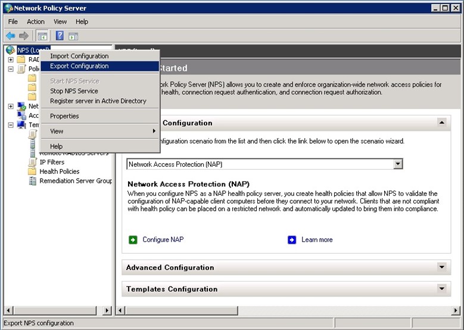Select Remediation Server Groups tree item
464x330 pixels.
click(76, 181)
